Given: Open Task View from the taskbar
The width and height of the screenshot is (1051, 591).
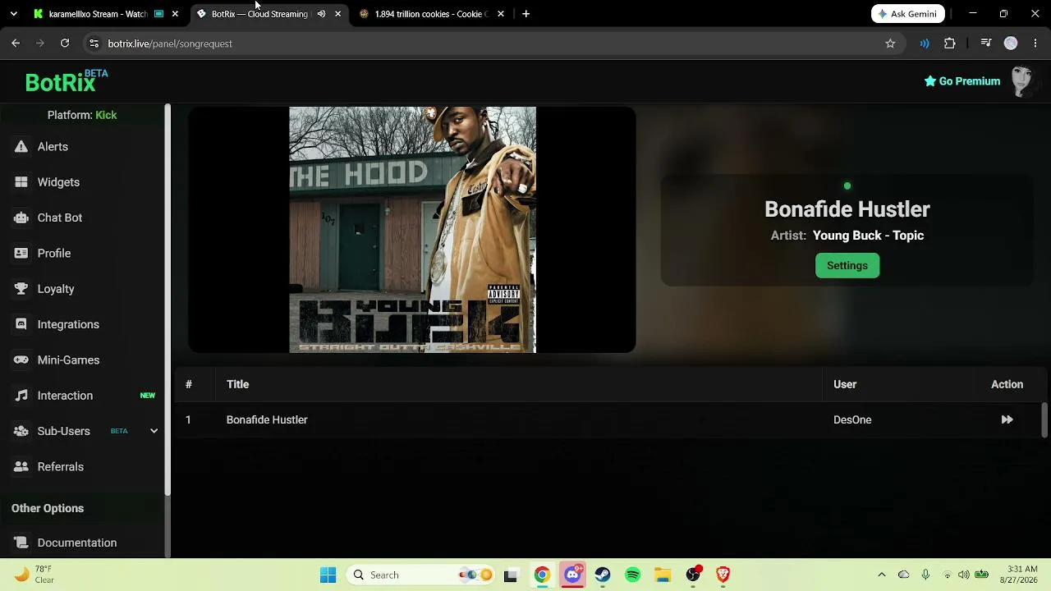Looking at the screenshot, I should click(511, 575).
